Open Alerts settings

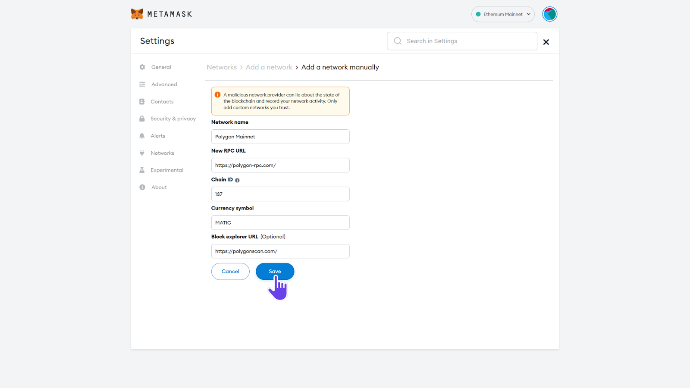tap(158, 136)
